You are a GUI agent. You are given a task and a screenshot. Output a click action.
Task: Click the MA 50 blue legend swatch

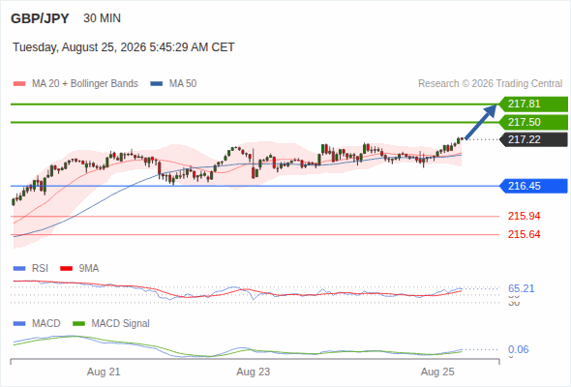(157, 84)
